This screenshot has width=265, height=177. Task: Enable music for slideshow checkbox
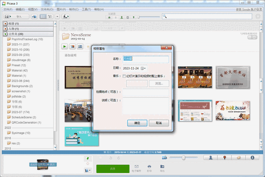click(x=124, y=76)
